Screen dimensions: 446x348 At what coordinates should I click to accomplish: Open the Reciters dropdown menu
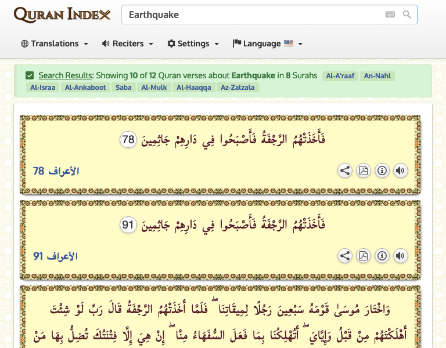coord(128,43)
